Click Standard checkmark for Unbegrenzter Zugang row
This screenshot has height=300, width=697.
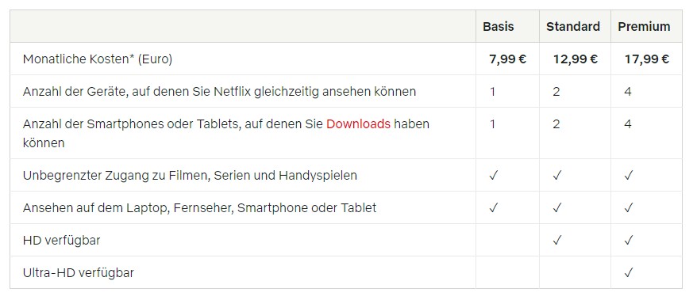coord(557,176)
